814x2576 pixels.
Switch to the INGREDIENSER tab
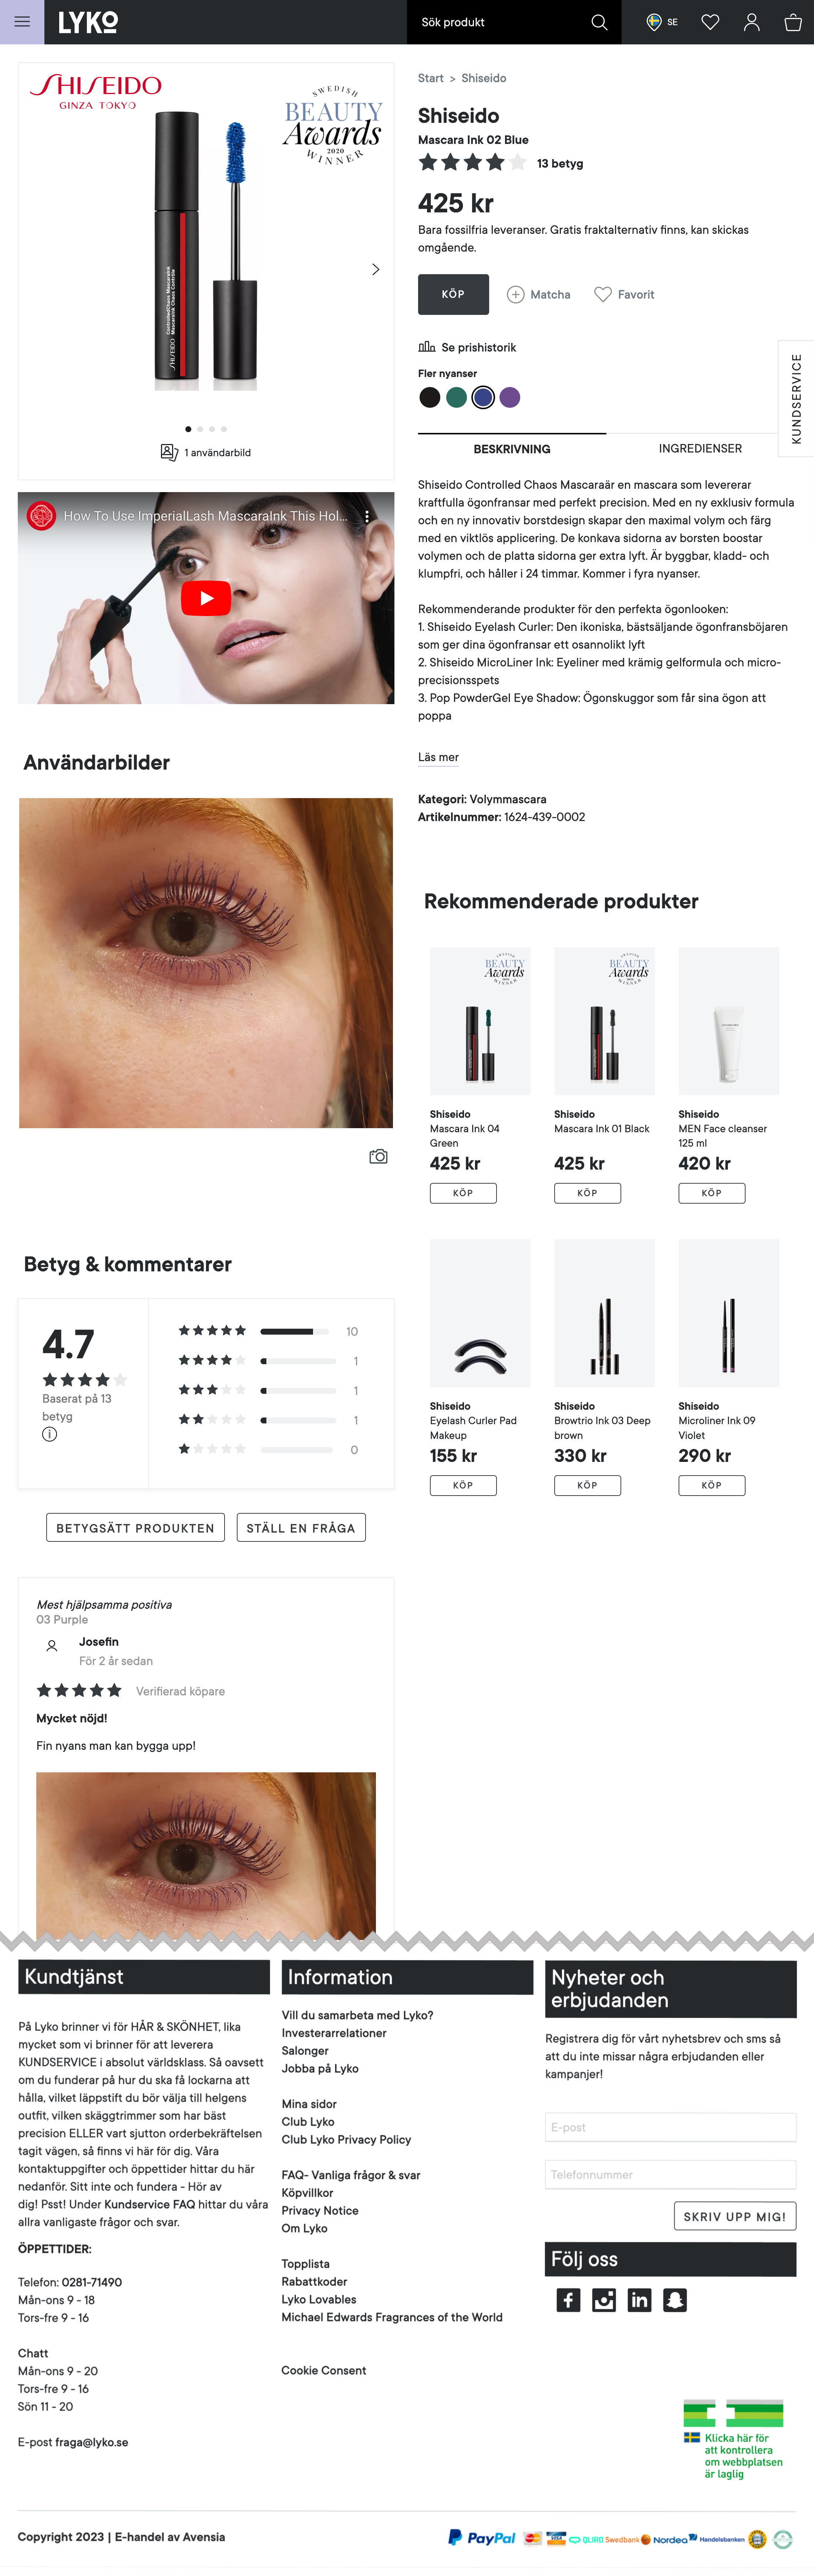[x=700, y=449]
